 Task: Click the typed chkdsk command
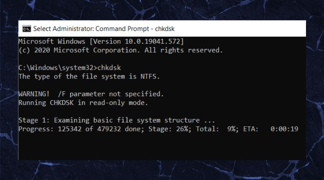click(109, 68)
